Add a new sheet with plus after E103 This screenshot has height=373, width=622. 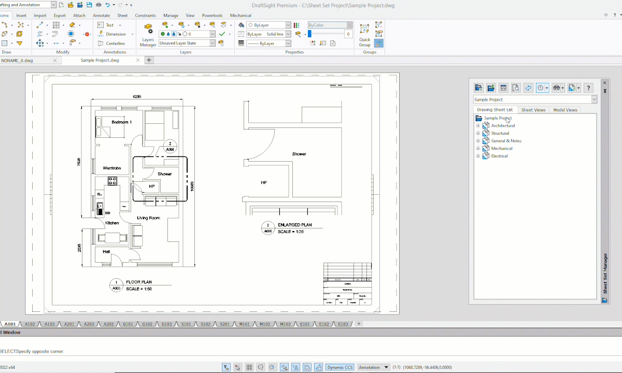[359, 324]
